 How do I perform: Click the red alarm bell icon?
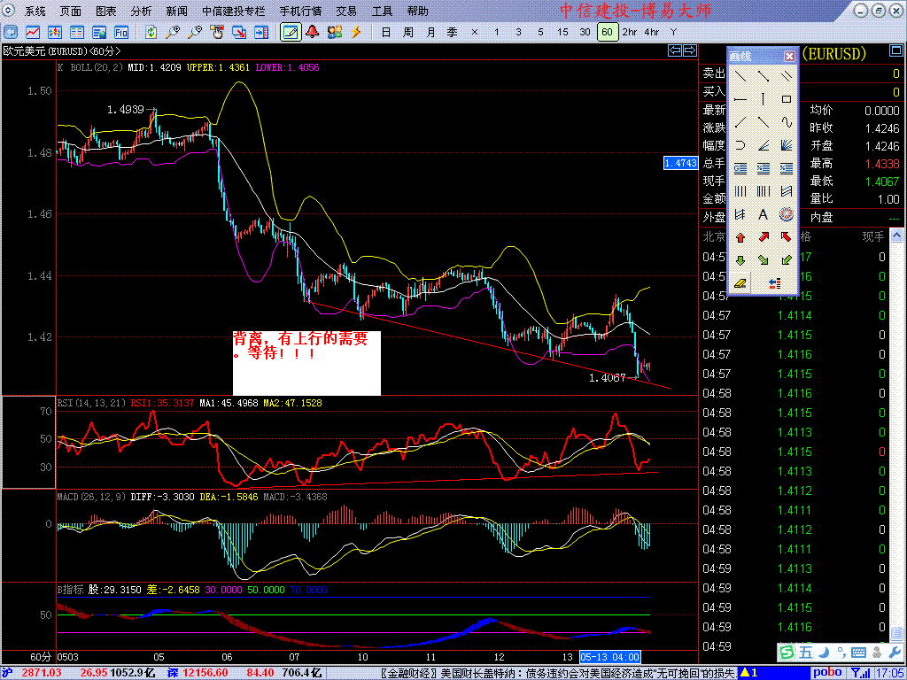[313, 32]
